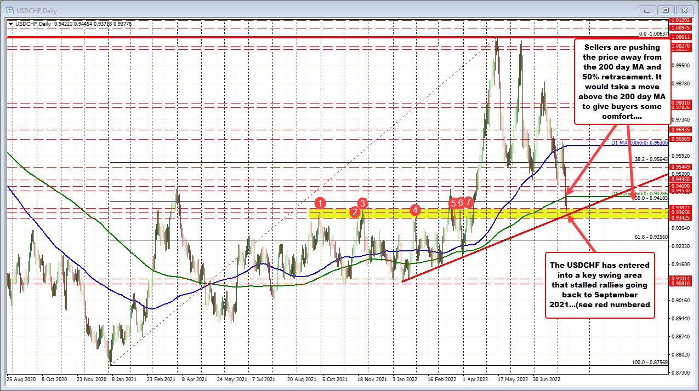Image resolution: width=699 pixels, height=391 pixels.
Task: Minimize the USDCHF,Daily chart window
Action: point(646,10)
